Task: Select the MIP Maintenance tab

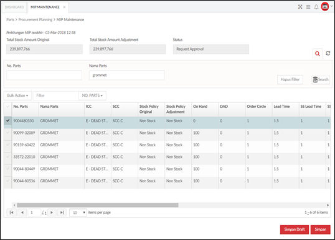Action: [45, 7]
